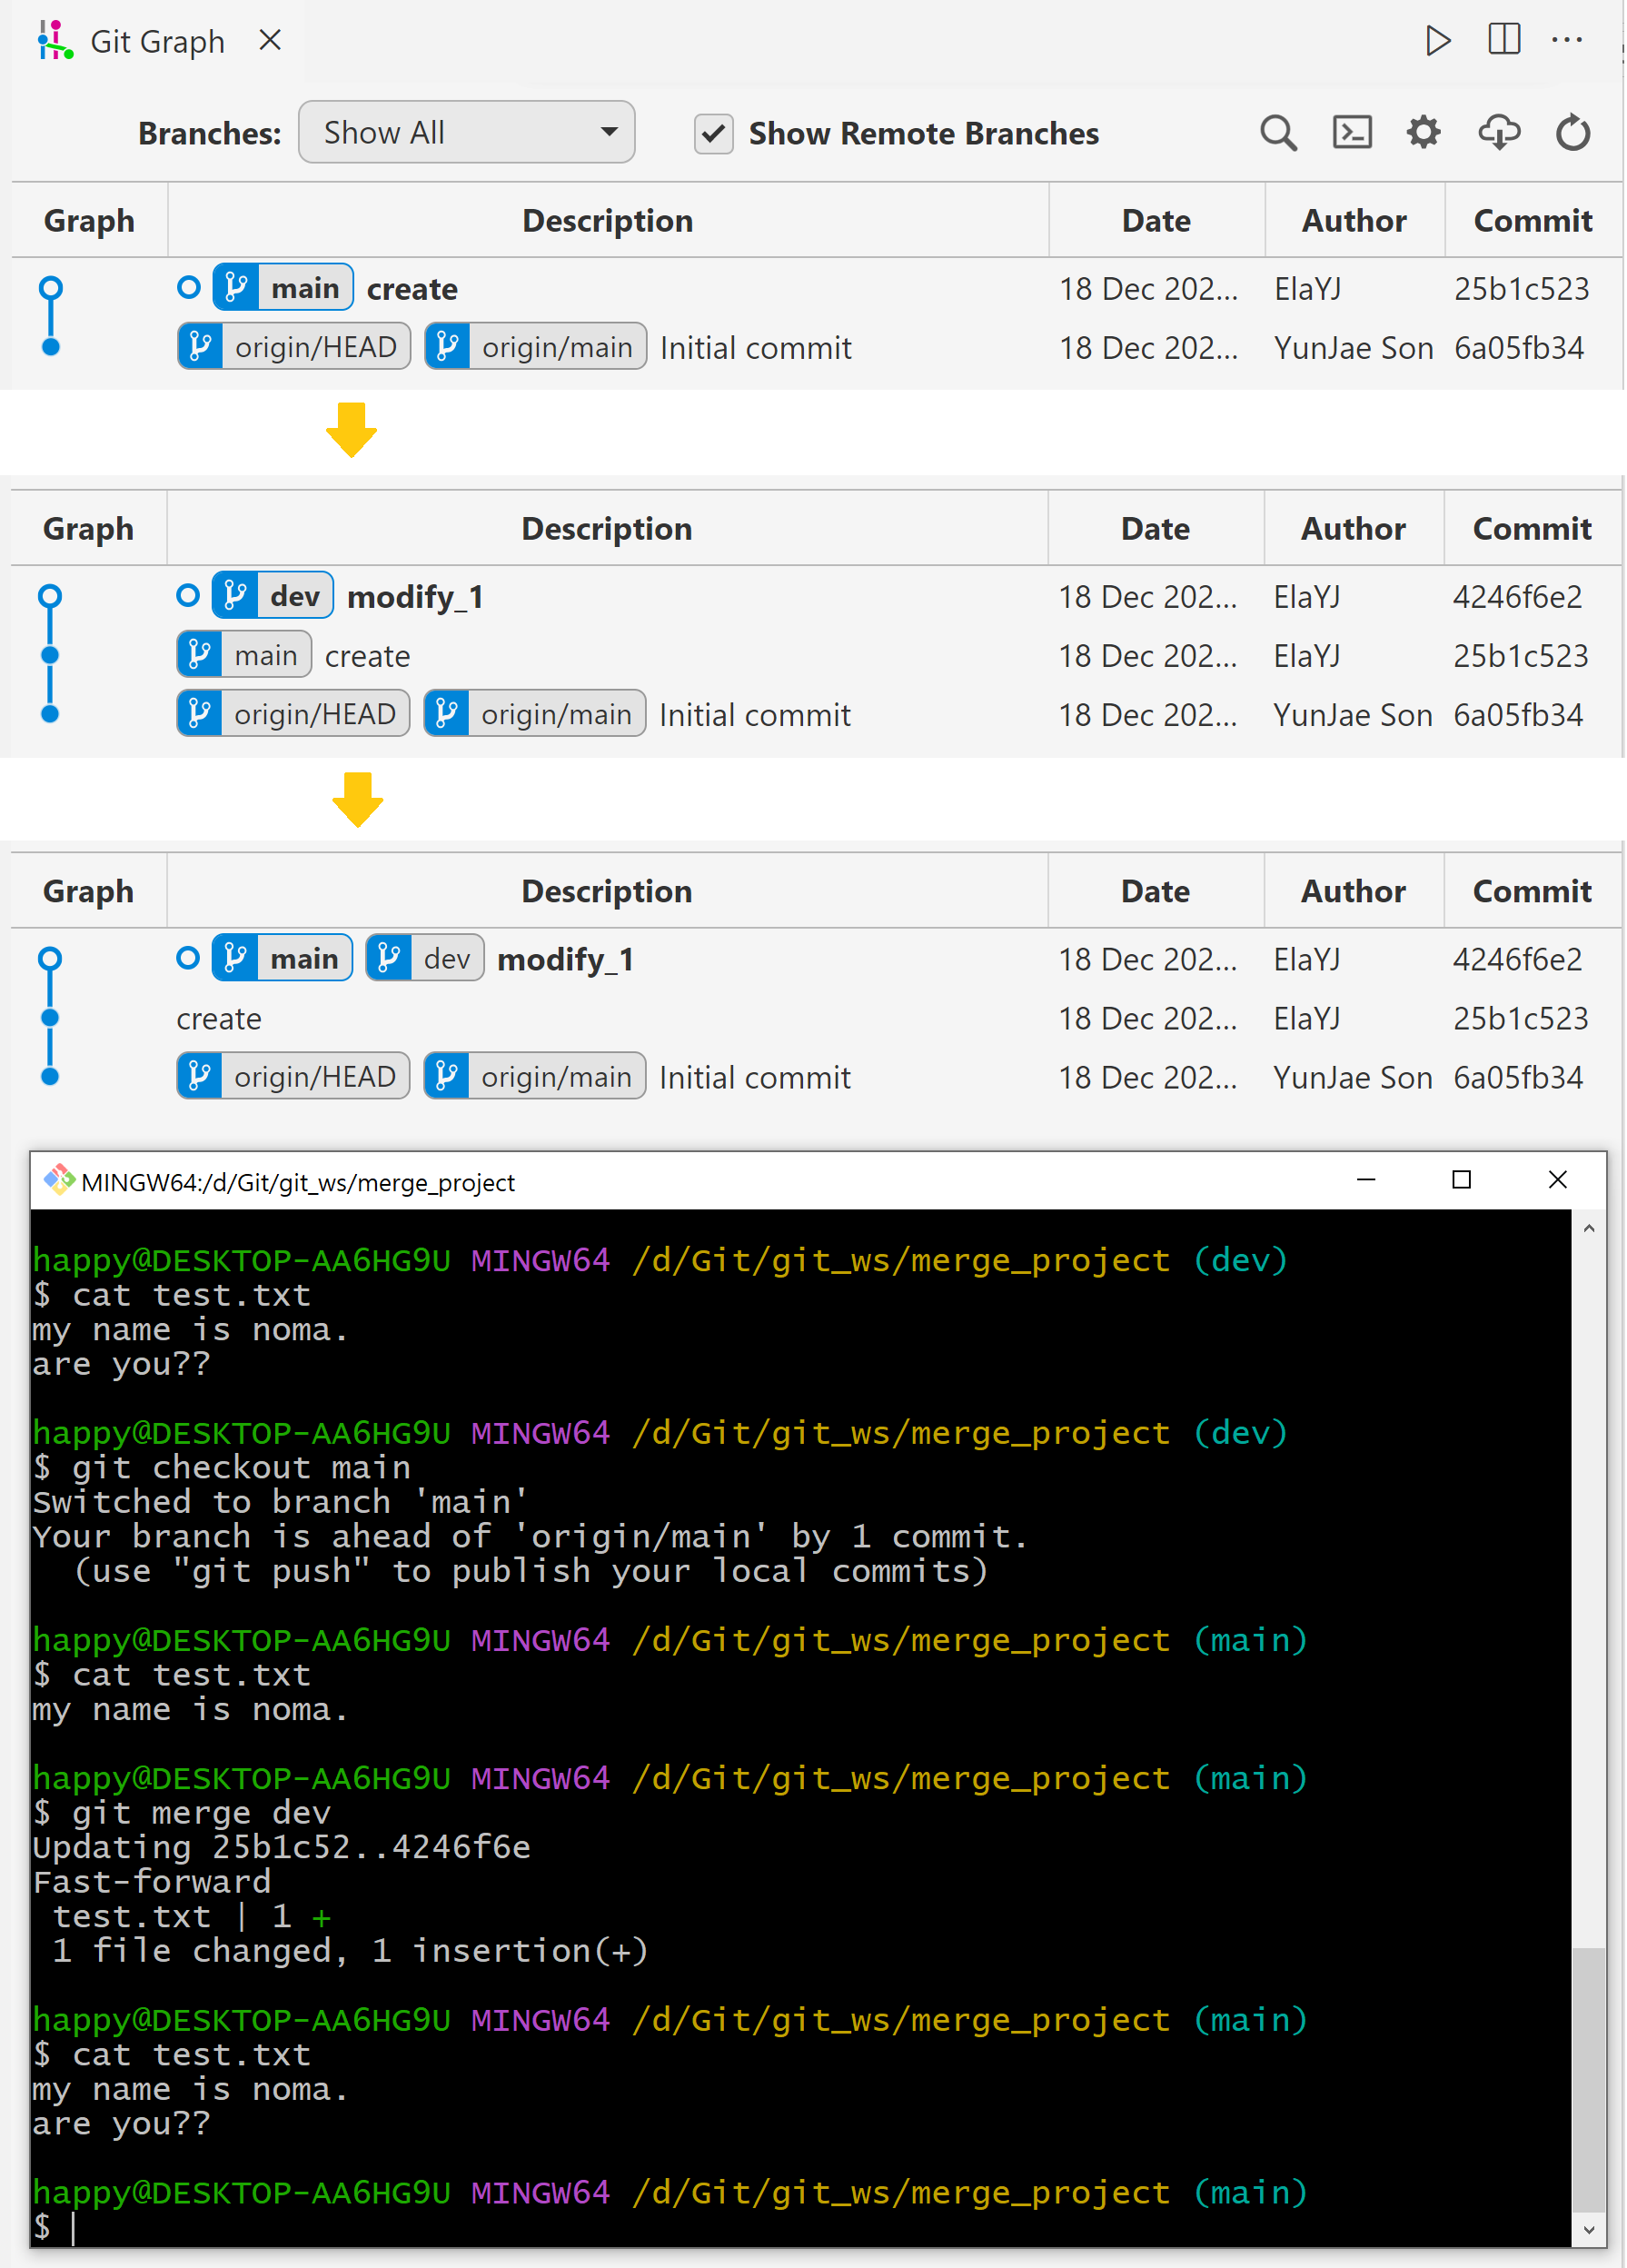Select origin/main label in second graph
This screenshot has height=2268, width=1627.
point(534,714)
